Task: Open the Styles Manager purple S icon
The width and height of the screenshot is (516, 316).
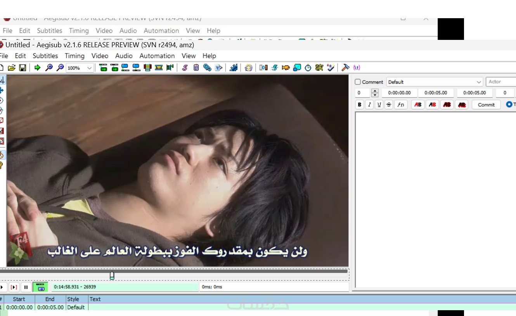Action: coord(185,68)
